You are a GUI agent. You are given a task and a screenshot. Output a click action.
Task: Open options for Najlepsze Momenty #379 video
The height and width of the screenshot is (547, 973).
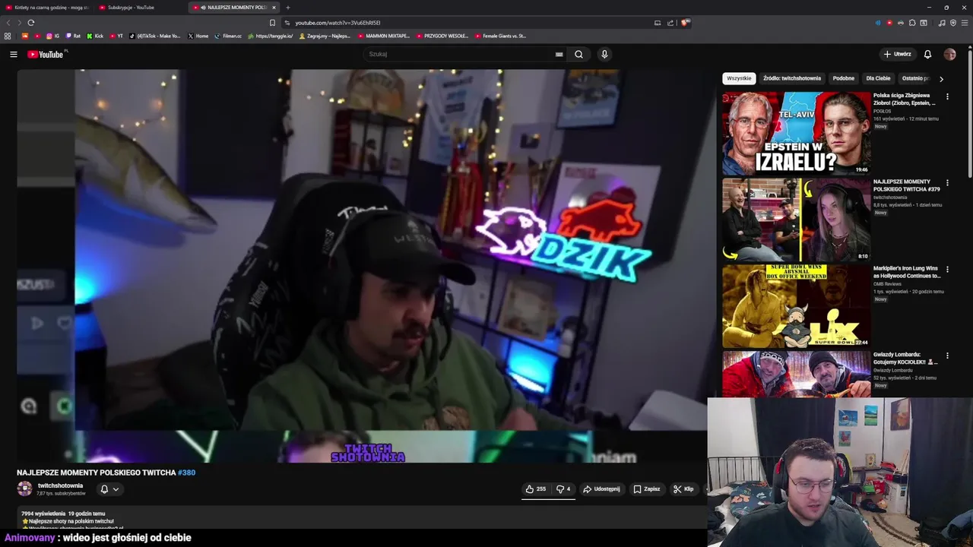(947, 183)
